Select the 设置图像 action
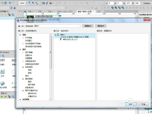The height and width of the screenshot is (114, 152). [29, 58]
